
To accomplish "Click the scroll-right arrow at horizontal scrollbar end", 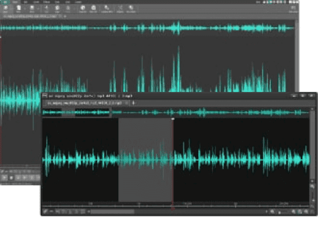I will coord(267,212).
